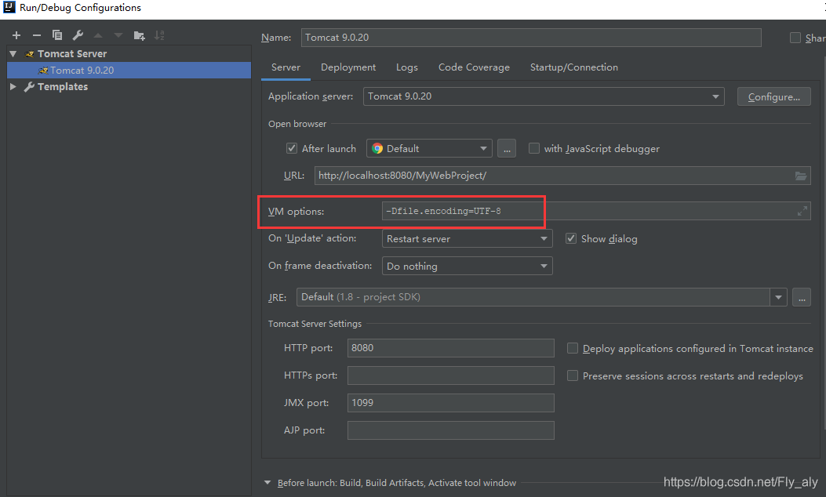Click the Chrome icon in browser selector
Screen dimensions: 826x497
[377, 148]
